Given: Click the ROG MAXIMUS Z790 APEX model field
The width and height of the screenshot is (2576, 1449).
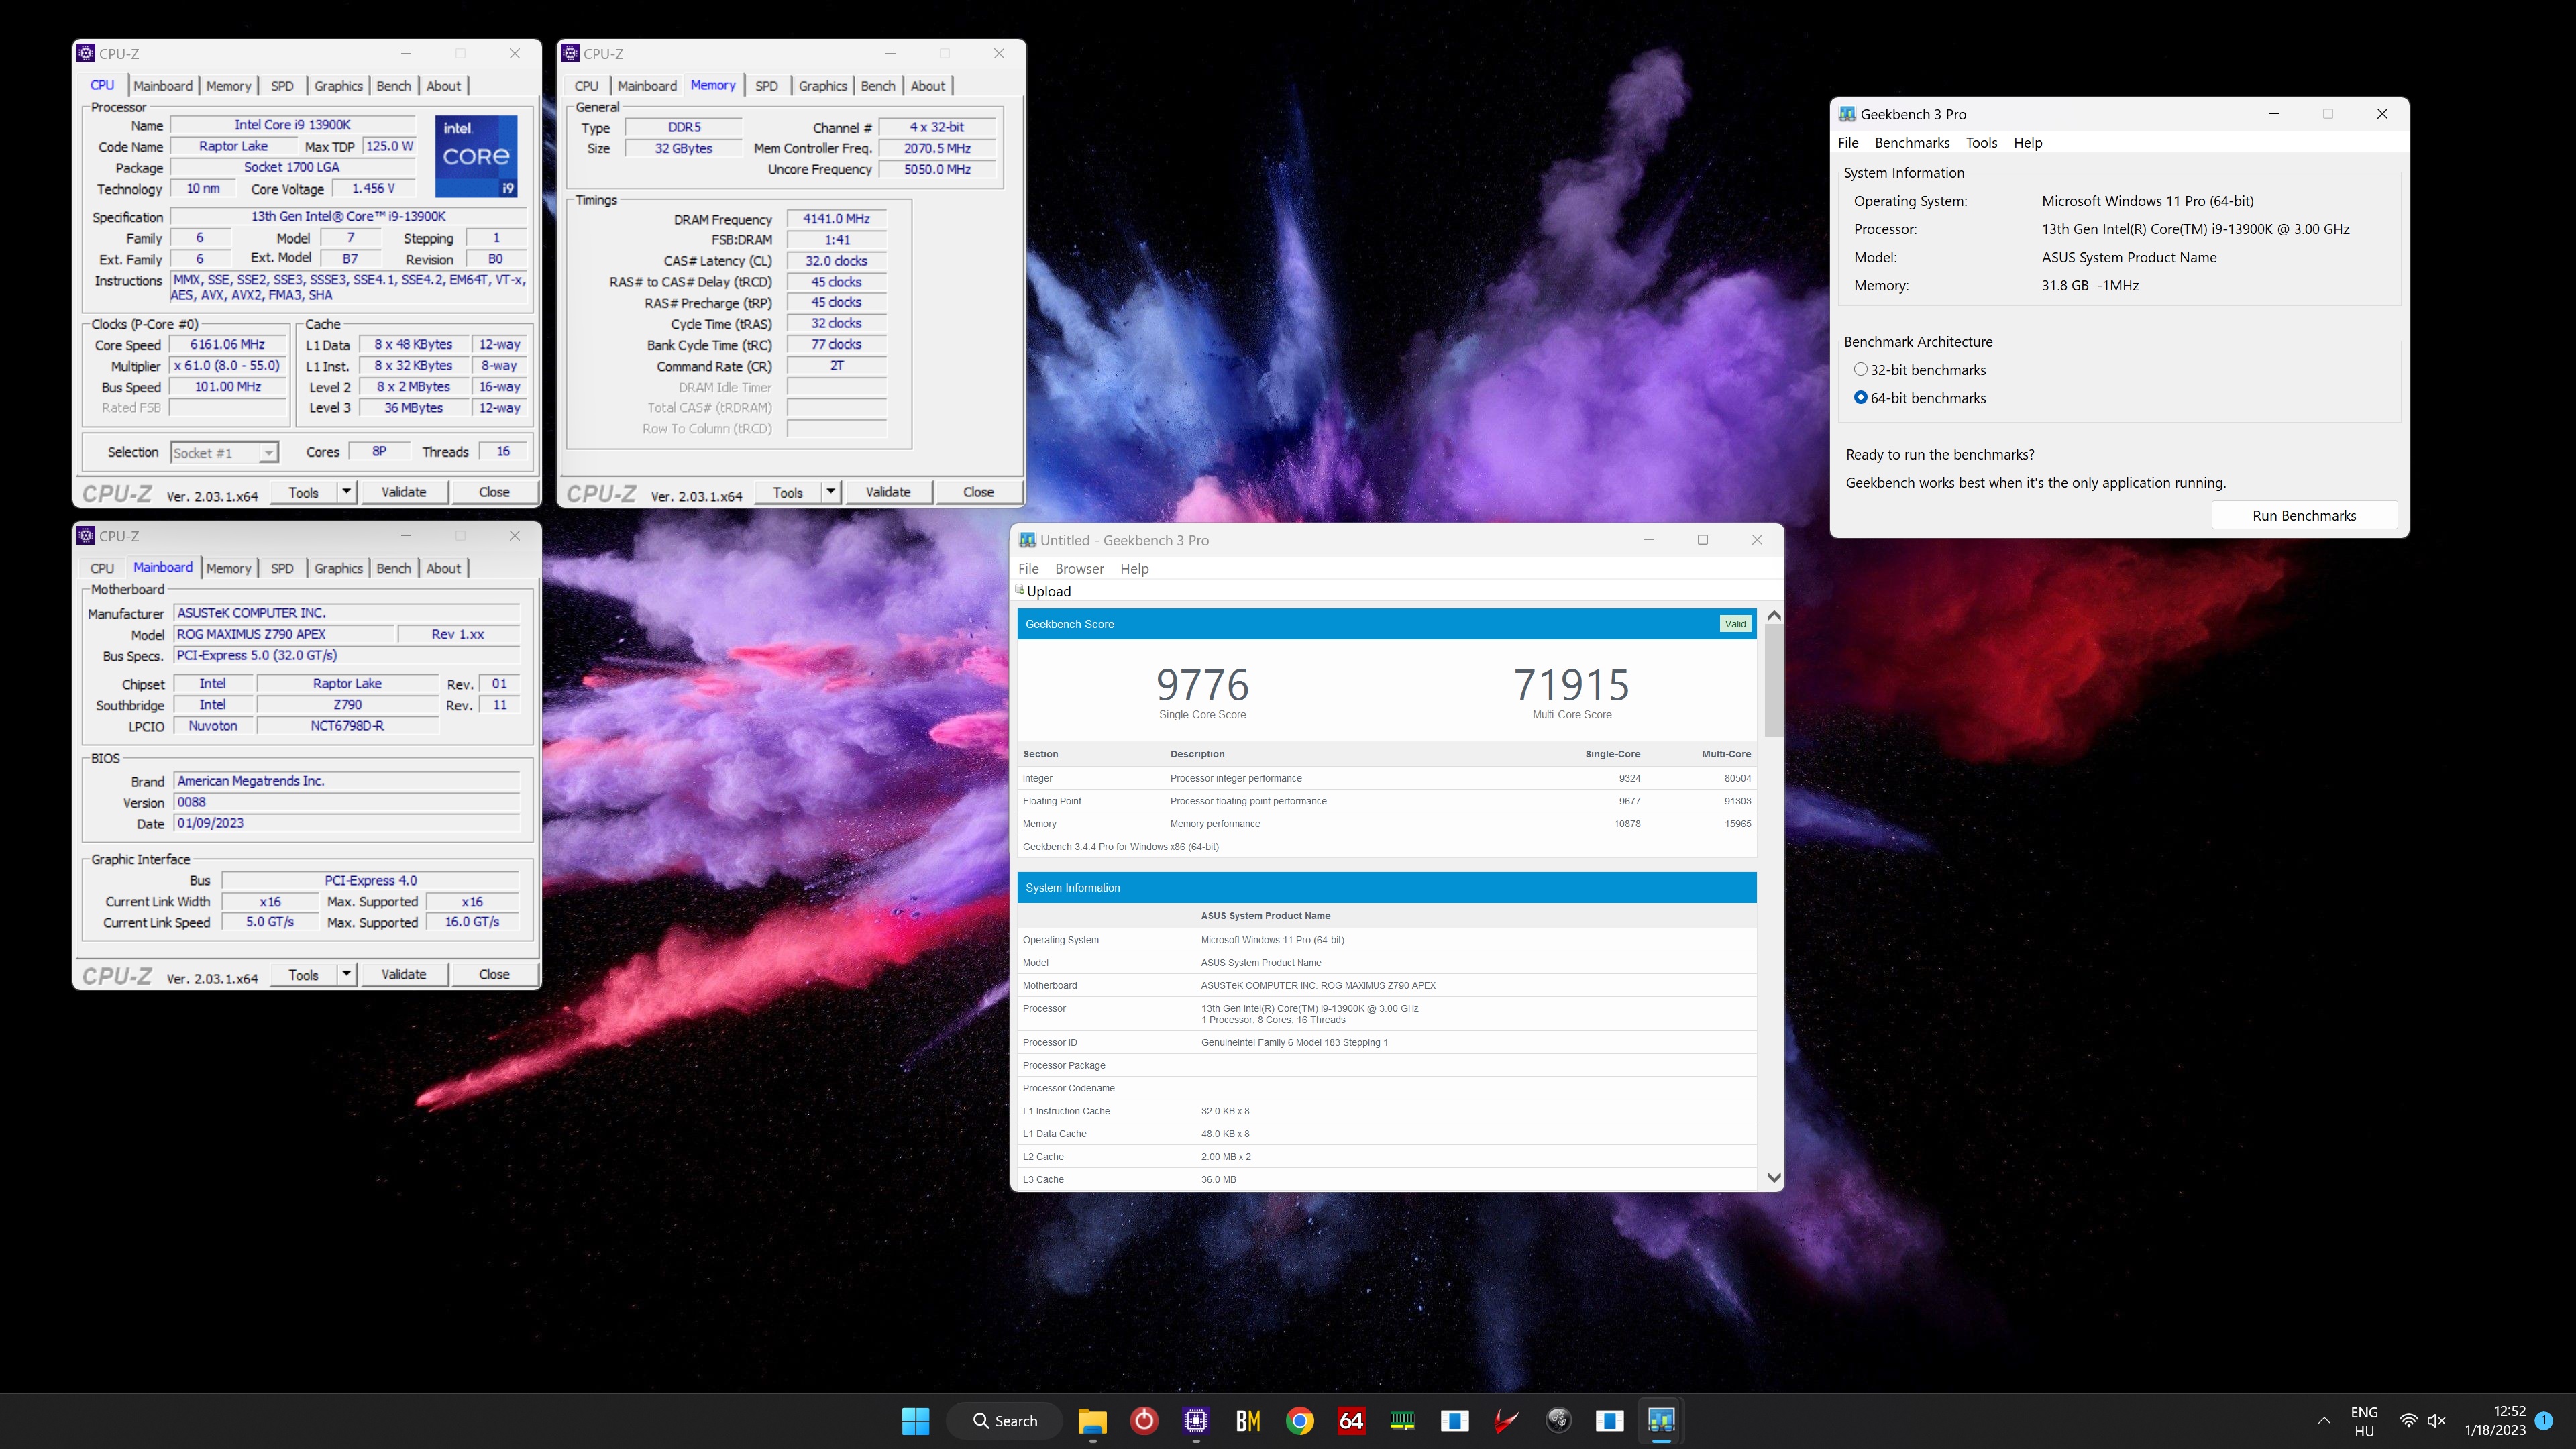Looking at the screenshot, I should click(x=283, y=634).
